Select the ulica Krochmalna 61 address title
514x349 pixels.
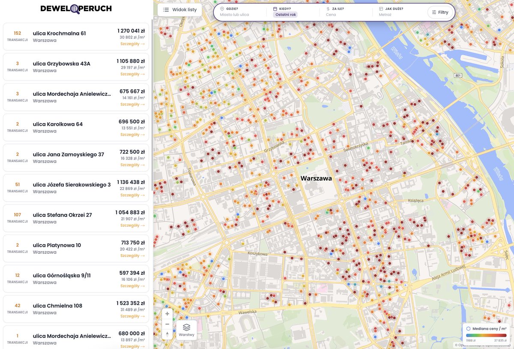60,33
